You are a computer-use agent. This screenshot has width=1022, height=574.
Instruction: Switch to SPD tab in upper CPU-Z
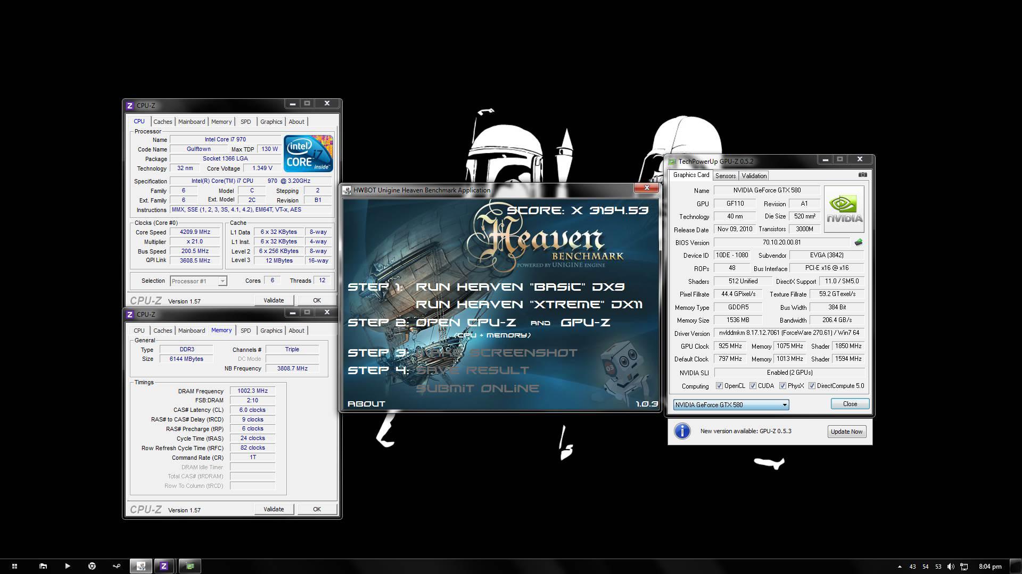click(245, 122)
